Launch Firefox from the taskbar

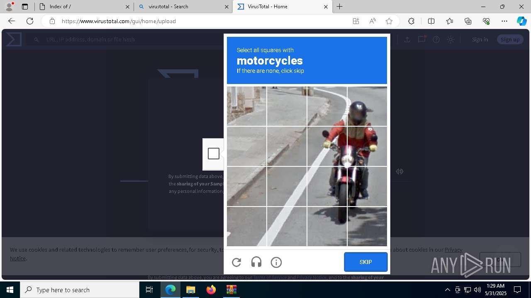[x=211, y=290]
